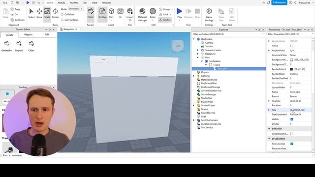Expand the Position property arrow

tap(269, 101)
